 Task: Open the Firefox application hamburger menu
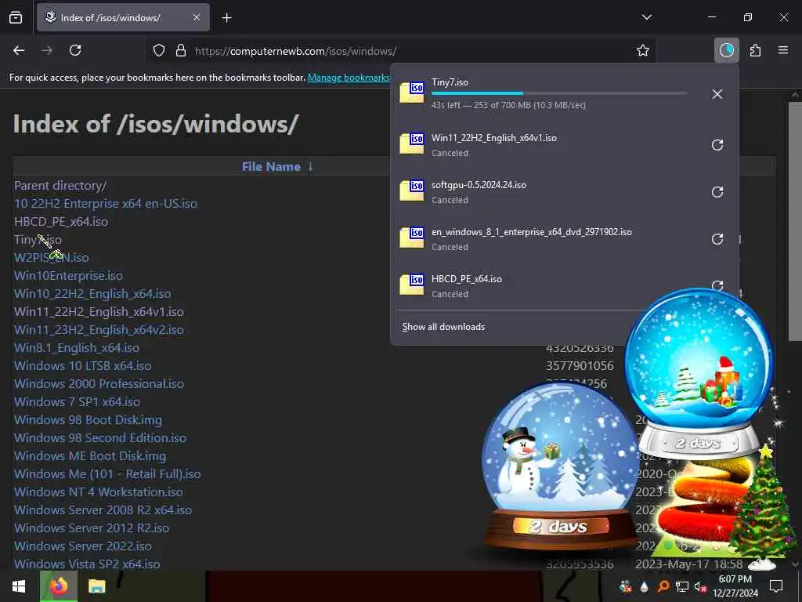pos(783,50)
